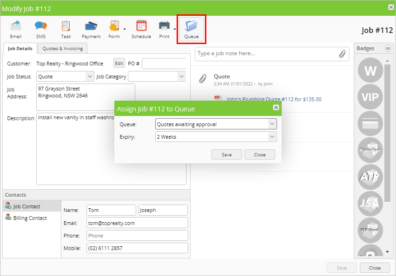Toggle the W badge
Image resolution: width=396 pixels, height=276 pixels.
coord(370,71)
